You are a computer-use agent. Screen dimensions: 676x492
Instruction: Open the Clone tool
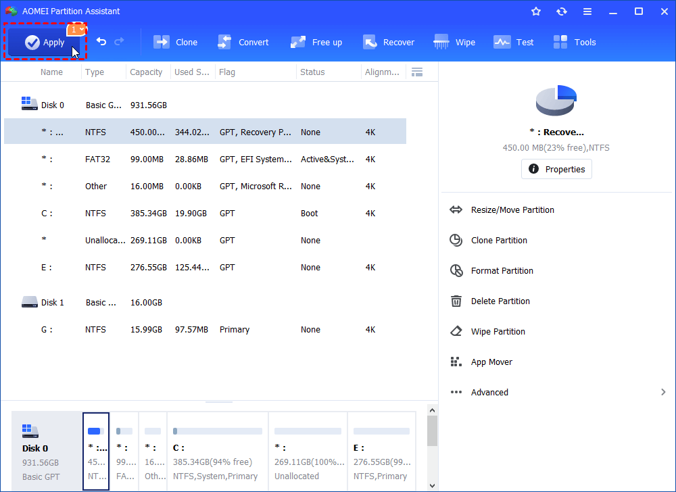click(x=175, y=42)
